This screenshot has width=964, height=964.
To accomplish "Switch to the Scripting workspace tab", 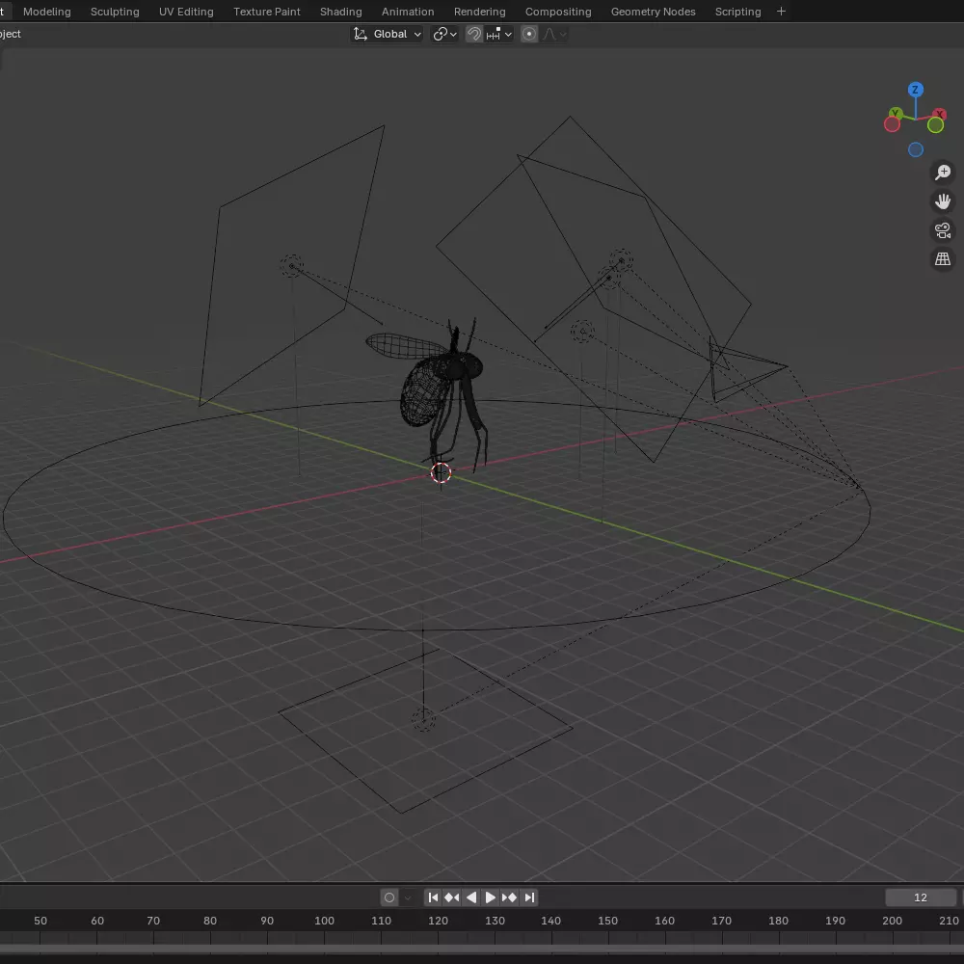I will click(x=737, y=12).
